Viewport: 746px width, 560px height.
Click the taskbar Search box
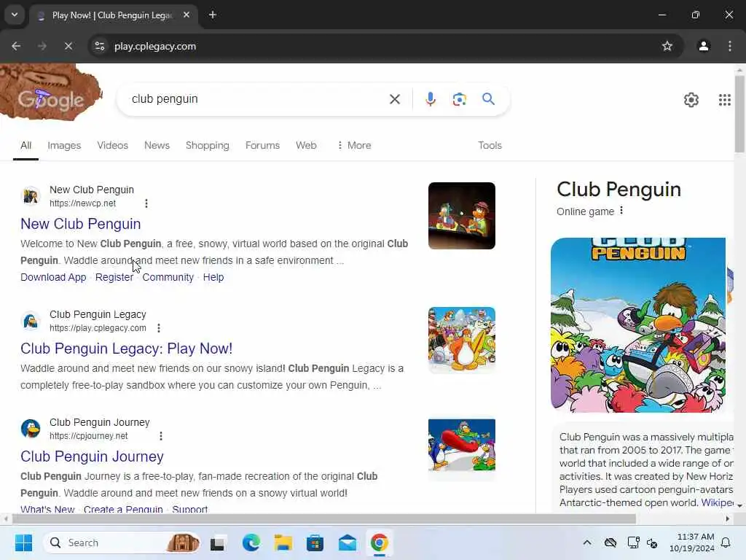coord(122,542)
